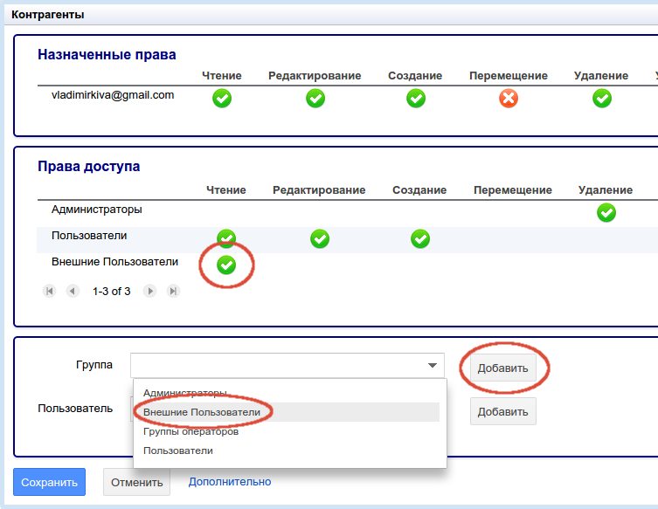Toggle Чтение checkmark for Пользователи row
Viewport: 658px width, 509px height.
pyautogui.click(x=226, y=238)
